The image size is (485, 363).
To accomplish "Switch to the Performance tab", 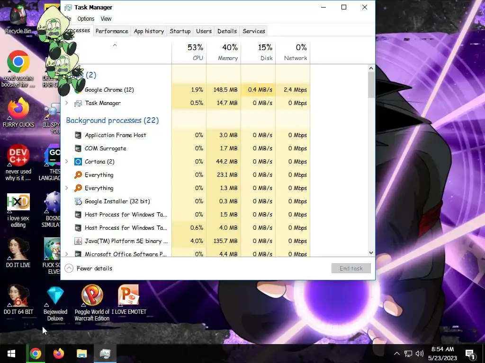I will coord(112,31).
